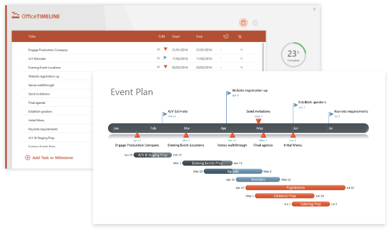This screenshot has height=231, width=391.
Task: Click the Jun label on timeline band
Action: click(296, 128)
